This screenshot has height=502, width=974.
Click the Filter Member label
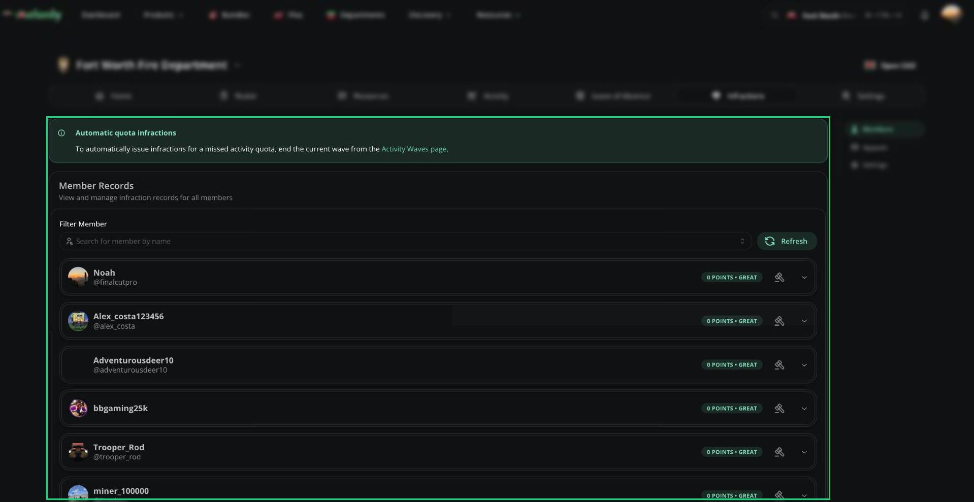point(83,224)
